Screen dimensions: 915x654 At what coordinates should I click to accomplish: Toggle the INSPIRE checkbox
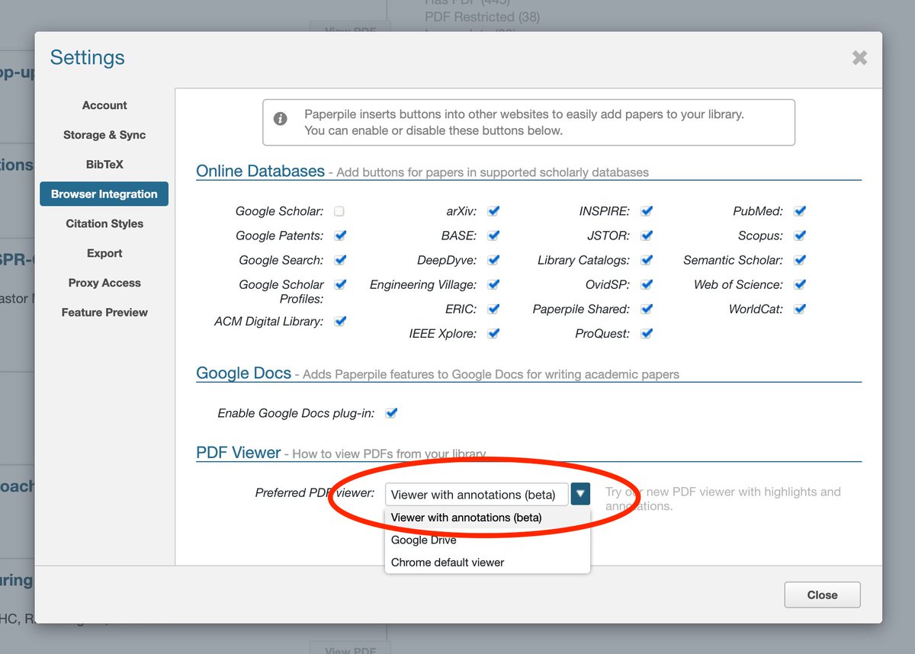click(x=647, y=211)
